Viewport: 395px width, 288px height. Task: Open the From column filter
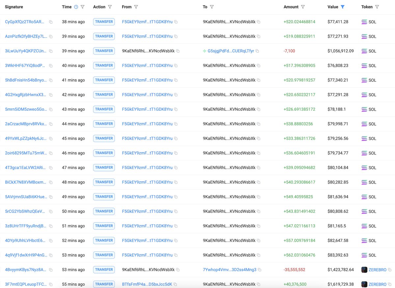pyautogui.click(x=137, y=7)
